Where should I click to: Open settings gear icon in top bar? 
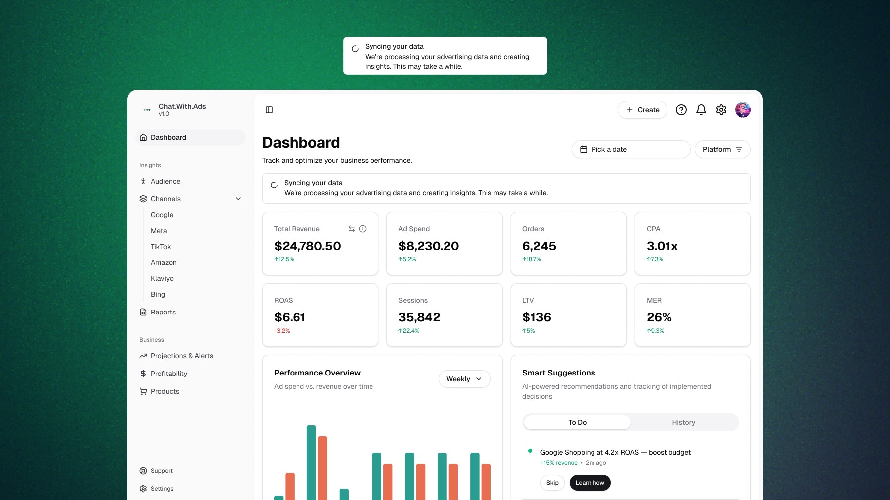721,110
